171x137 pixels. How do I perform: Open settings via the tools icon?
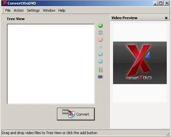point(100,70)
